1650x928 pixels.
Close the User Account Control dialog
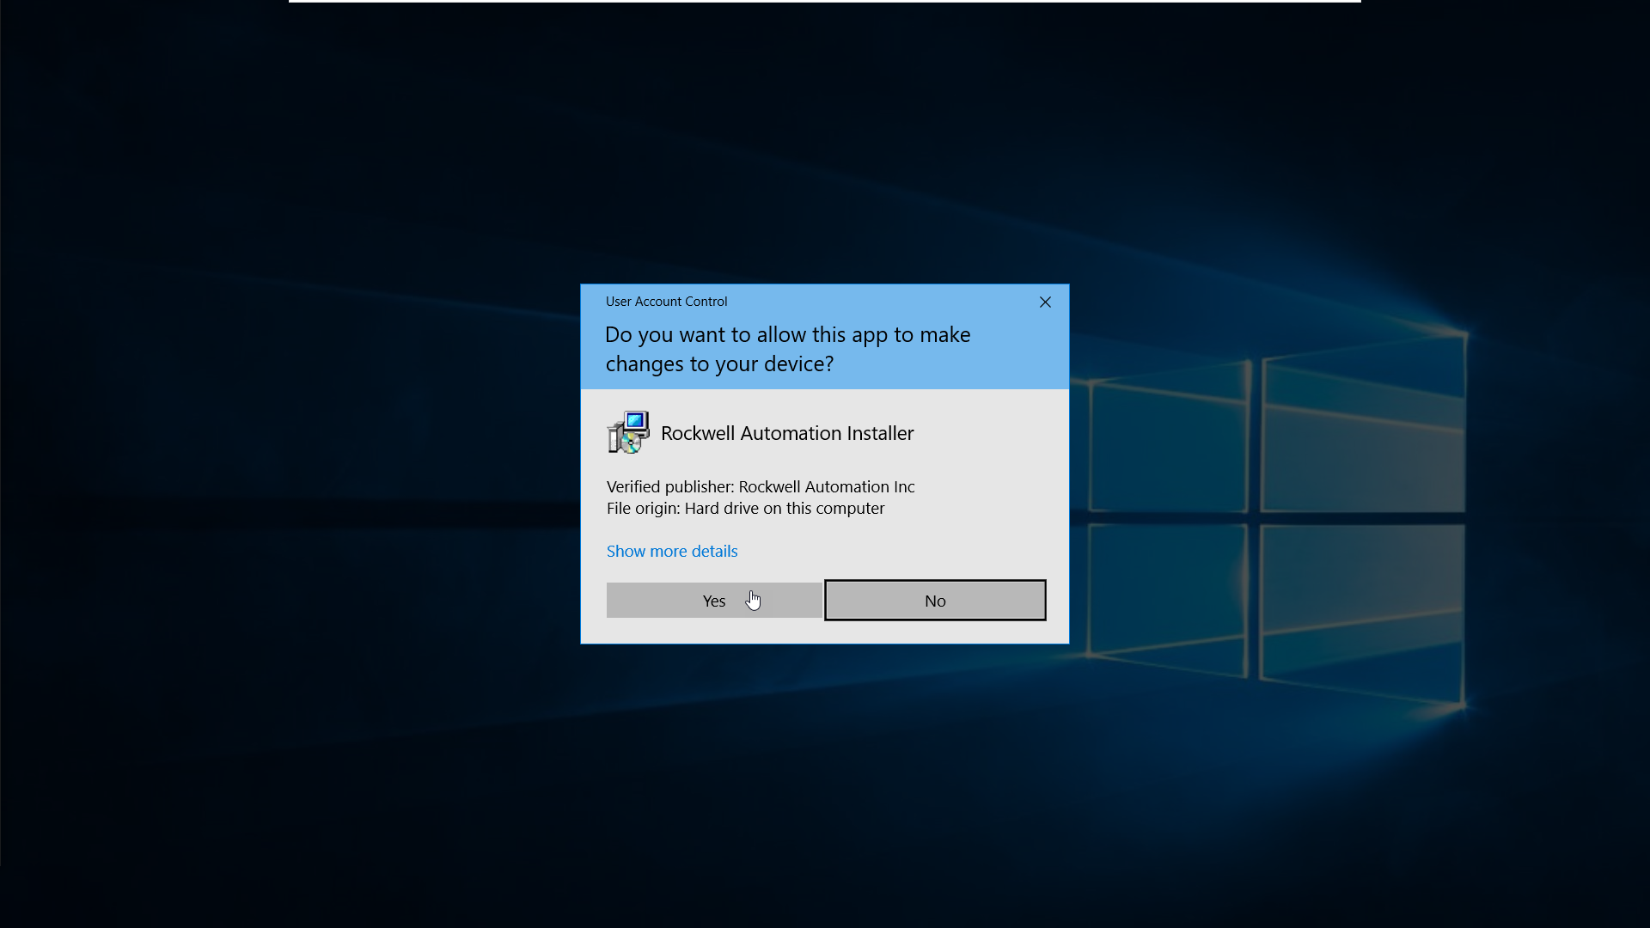click(x=1045, y=302)
